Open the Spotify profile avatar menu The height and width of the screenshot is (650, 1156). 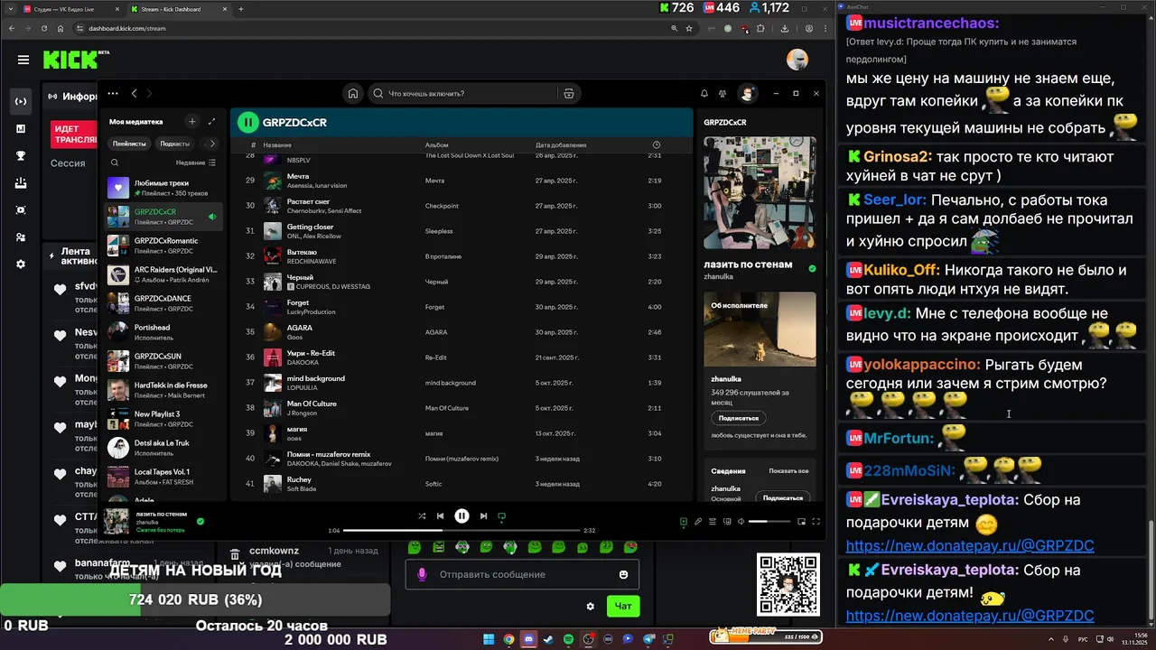coord(747,93)
